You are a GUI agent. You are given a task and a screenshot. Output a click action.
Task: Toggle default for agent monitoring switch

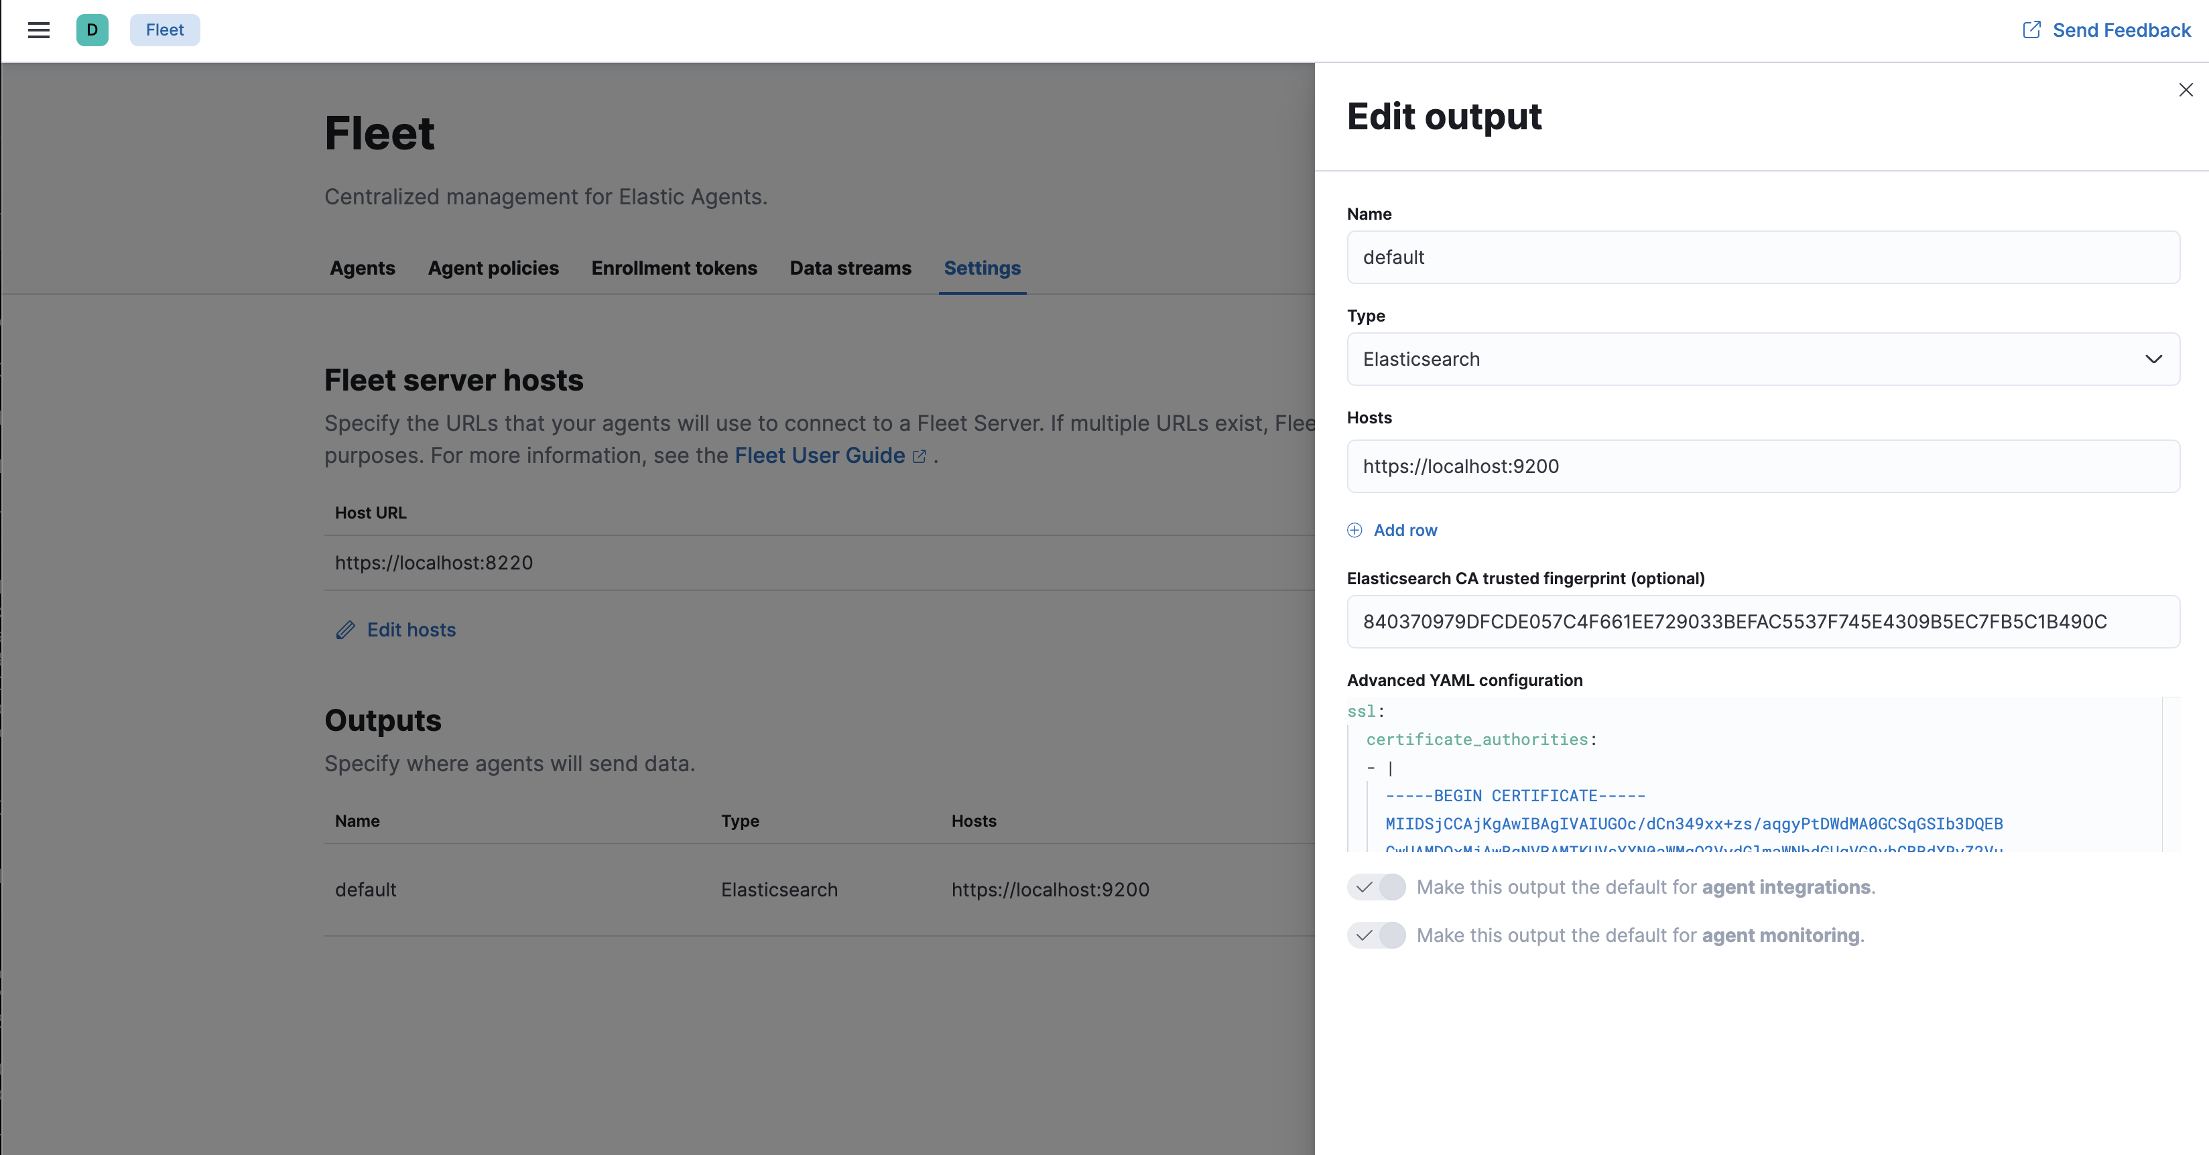(1375, 935)
